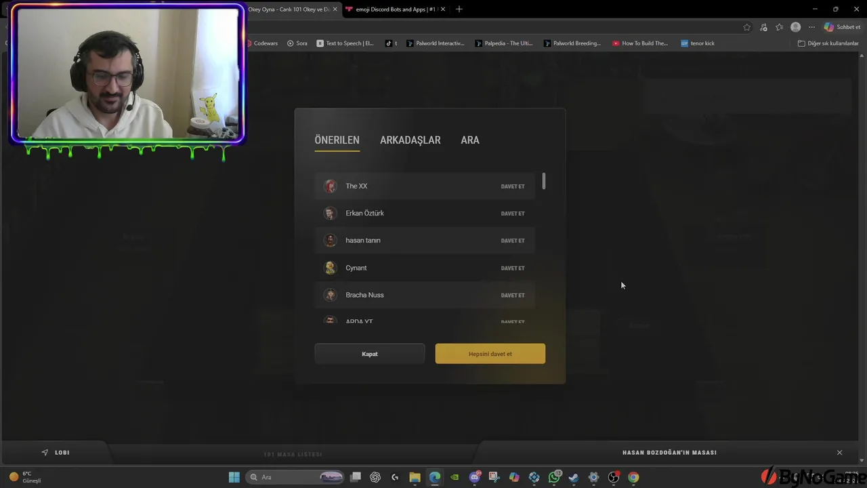Open the browser profile avatar icon

tap(796, 27)
